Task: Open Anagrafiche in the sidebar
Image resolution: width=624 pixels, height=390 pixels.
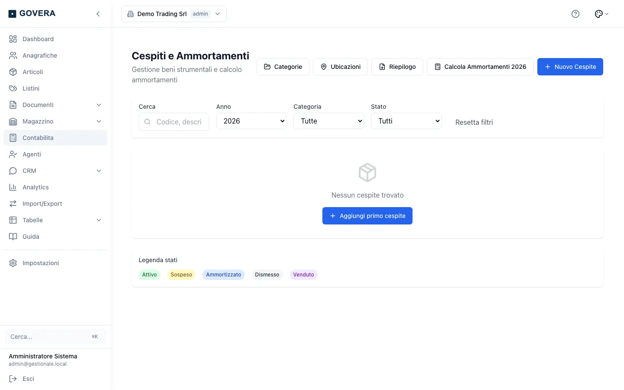Action: tap(55, 55)
